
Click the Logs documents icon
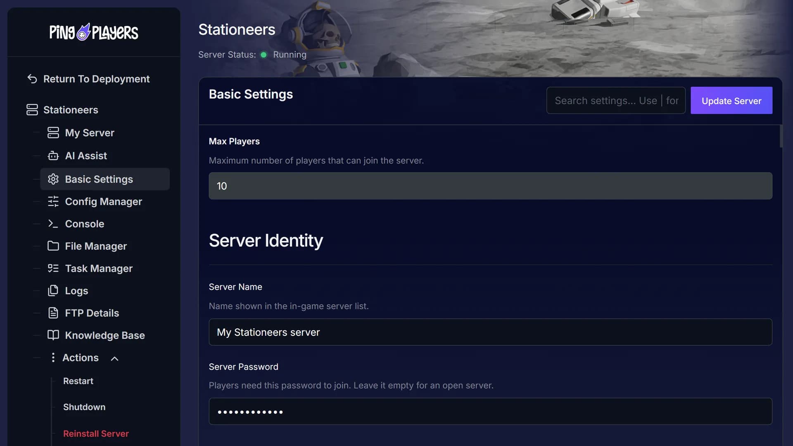53,291
